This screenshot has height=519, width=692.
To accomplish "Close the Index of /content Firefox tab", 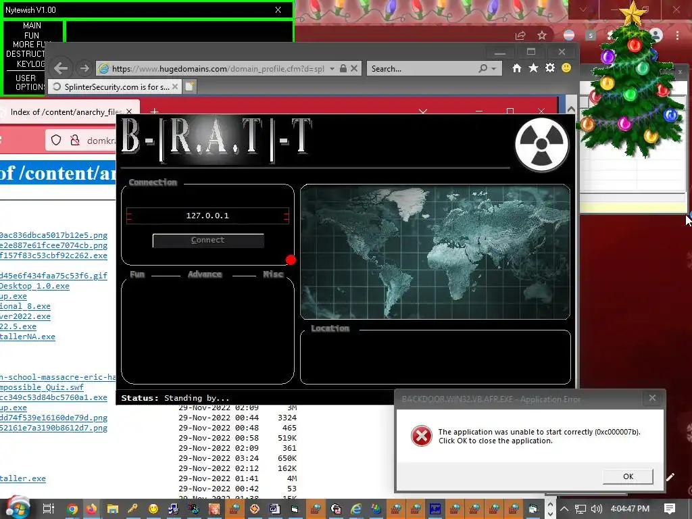I will click(129, 112).
